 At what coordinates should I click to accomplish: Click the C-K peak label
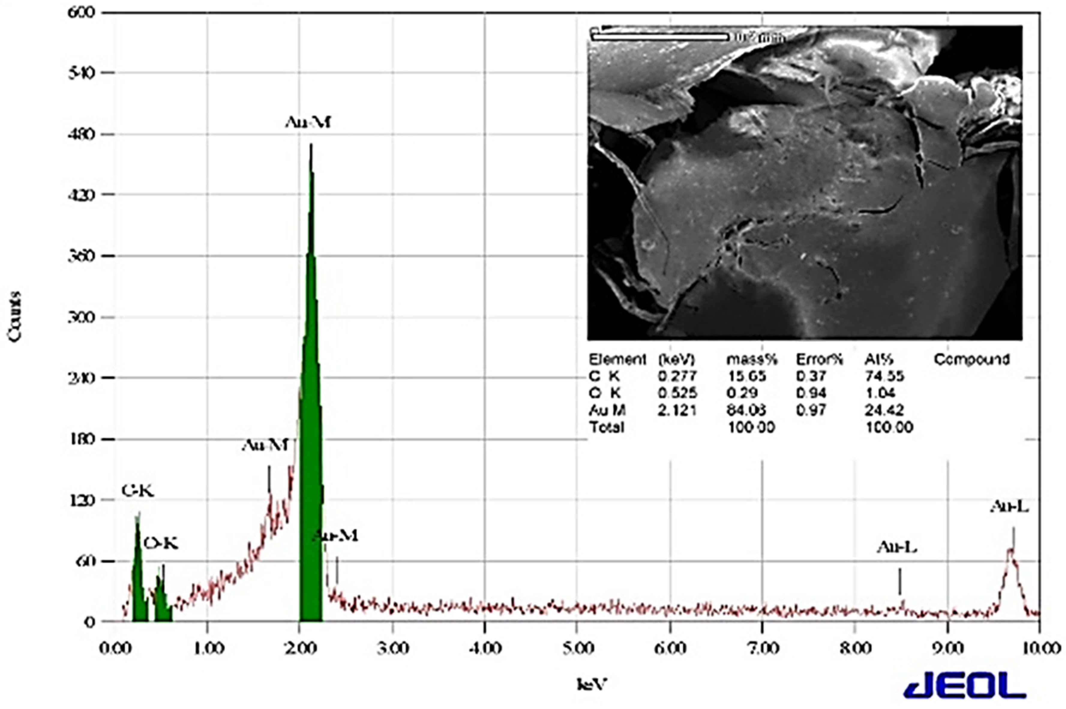(138, 490)
